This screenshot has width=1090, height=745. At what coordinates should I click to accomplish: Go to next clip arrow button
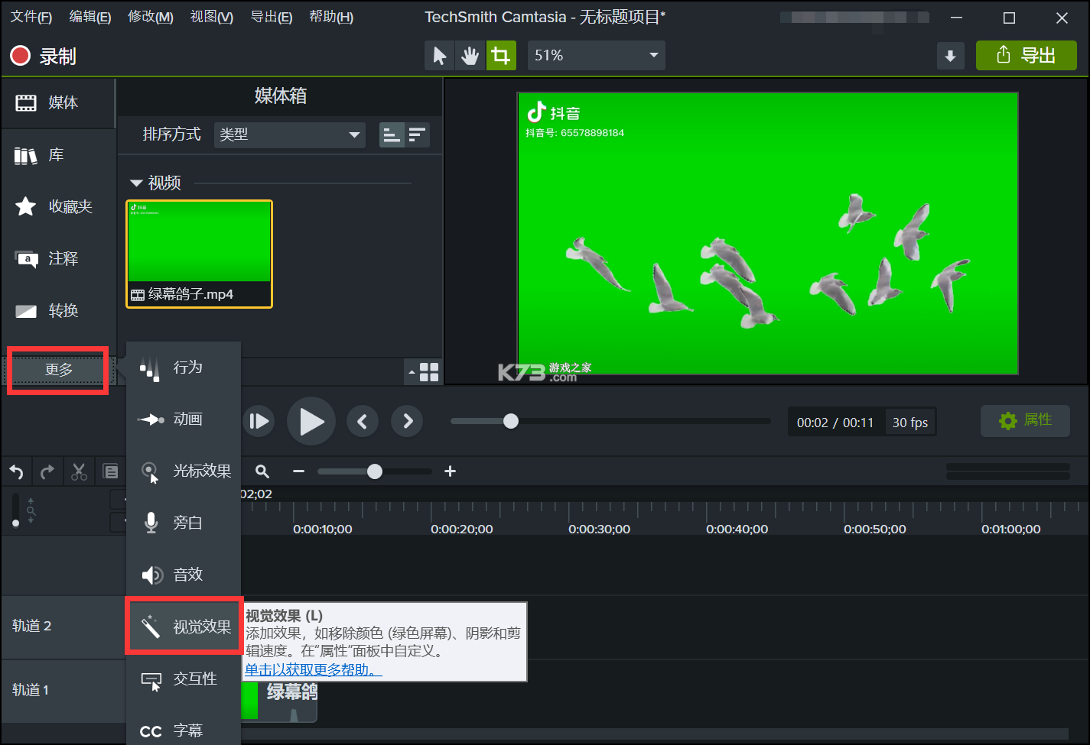[x=407, y=421]
